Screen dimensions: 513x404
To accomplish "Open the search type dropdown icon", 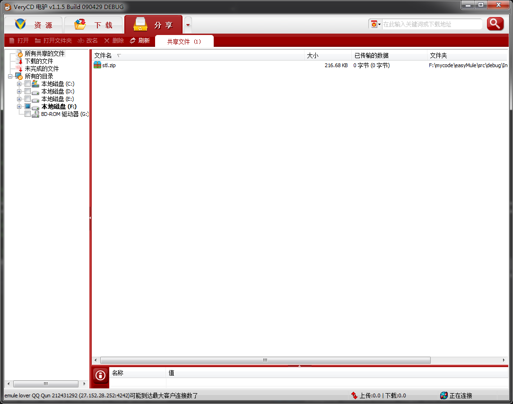I will click(375, 24).
